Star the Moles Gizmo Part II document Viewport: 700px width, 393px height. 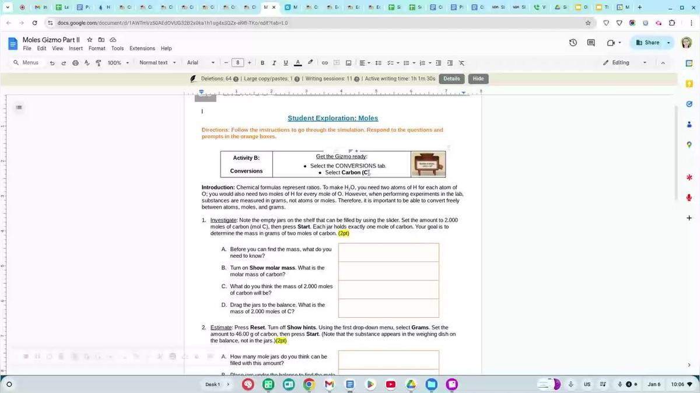tap(90, 40)
